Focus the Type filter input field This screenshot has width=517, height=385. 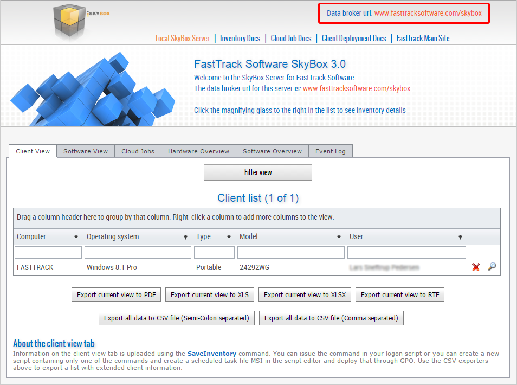pyautogui.click(x=214, y=252)
